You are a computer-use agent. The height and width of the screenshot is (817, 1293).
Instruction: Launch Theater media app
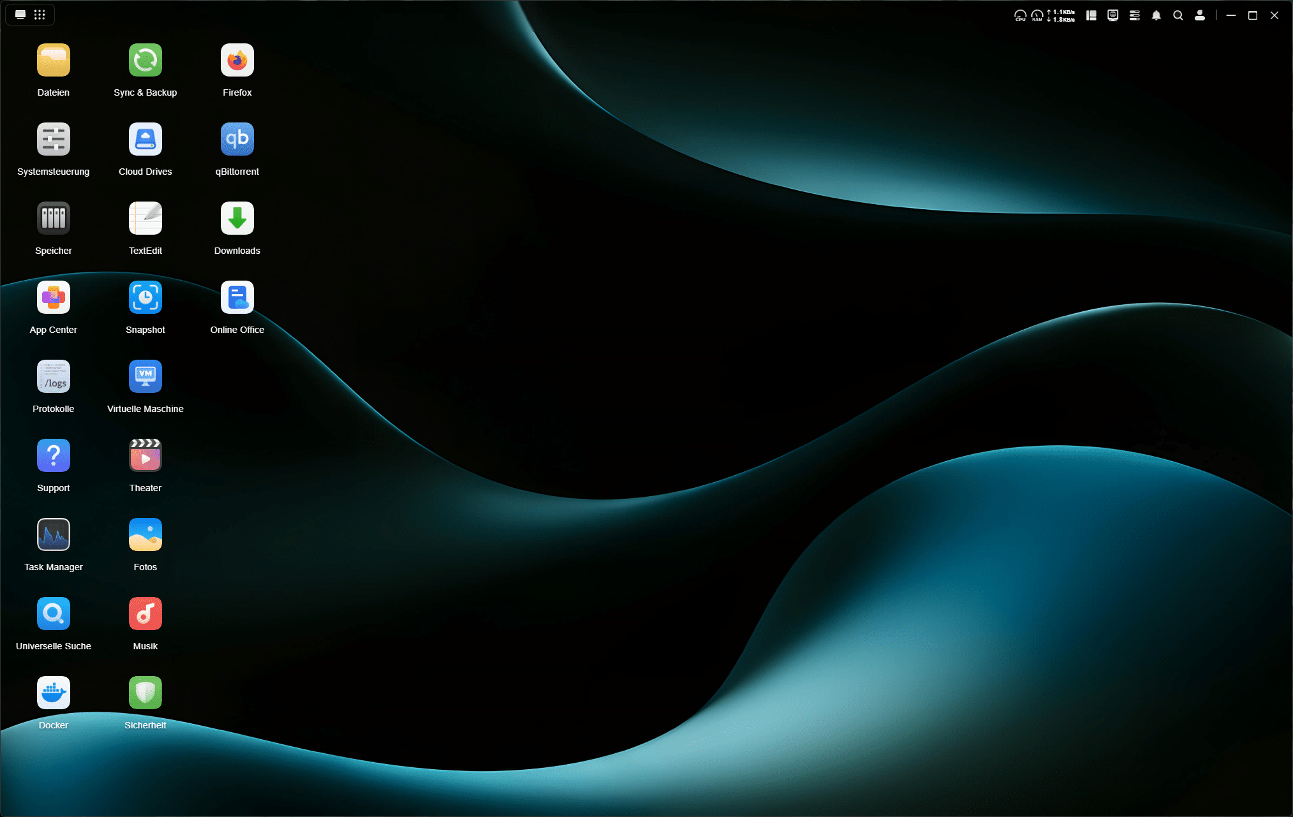coord(146,456)
